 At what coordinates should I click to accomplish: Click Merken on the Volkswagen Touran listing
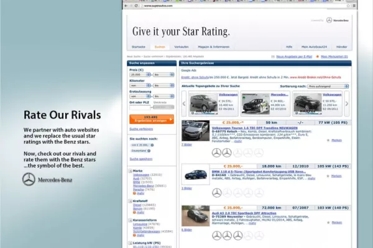tap(336, 140)
